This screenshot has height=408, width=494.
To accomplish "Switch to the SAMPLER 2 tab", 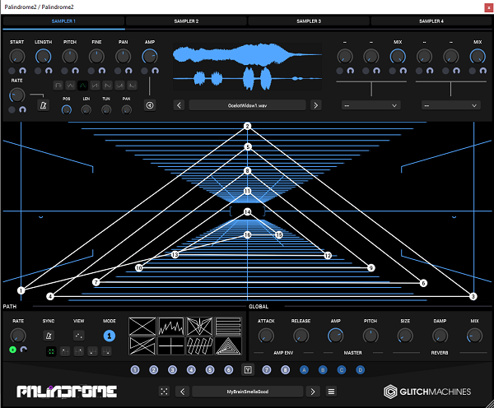I will 186,21.
